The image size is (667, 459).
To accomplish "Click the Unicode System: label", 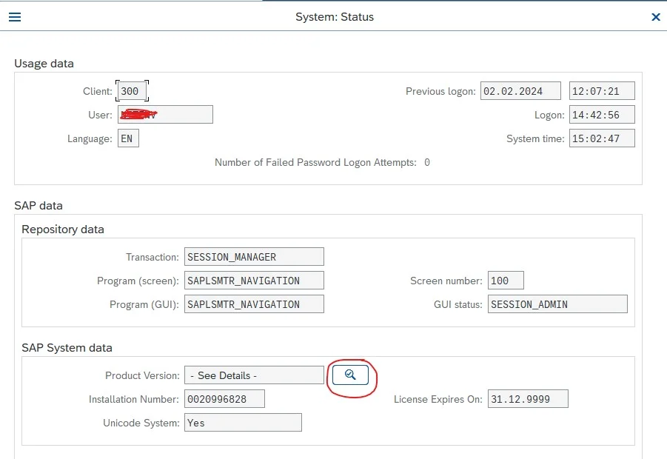I will (141, 423).
